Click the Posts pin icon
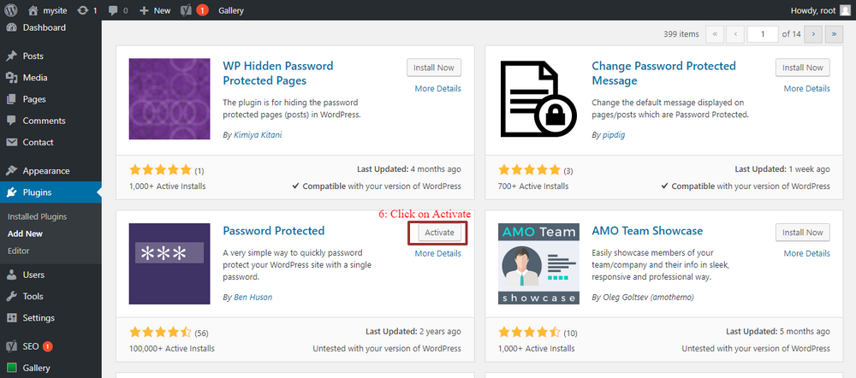 click(x=11, y=56)
